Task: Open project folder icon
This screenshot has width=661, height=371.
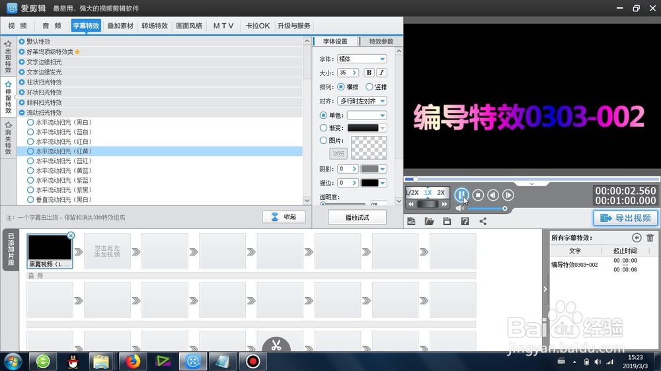Action: point(429,221)
